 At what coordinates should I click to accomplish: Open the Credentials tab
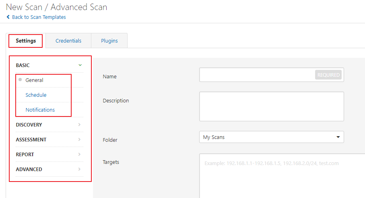pyautogui.click(x=68, y=41)
